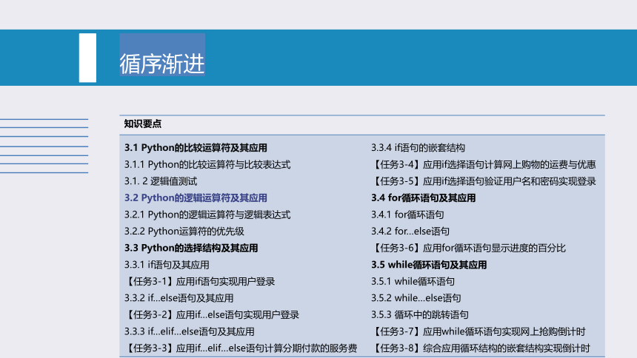Click 【任务3-2】应用if...else语句实现用户登录

(x=212, y=314)
